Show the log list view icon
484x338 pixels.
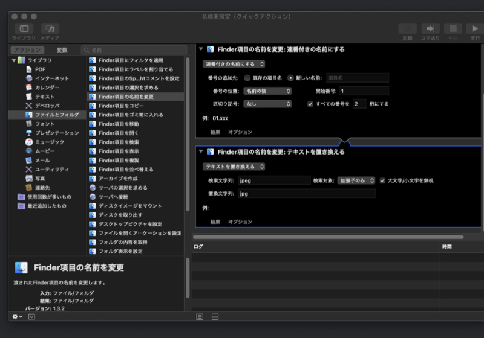pos(200,317)
